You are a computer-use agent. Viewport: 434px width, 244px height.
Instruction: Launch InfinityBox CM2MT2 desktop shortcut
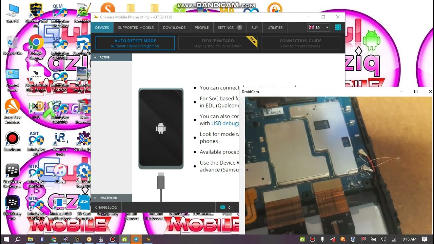pyautogui.click(x=36, y=176)
